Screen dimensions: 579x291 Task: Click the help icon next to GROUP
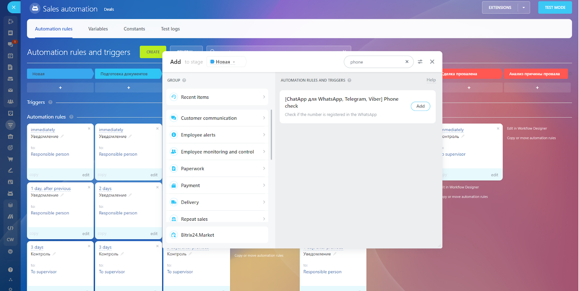pos(184,80)
